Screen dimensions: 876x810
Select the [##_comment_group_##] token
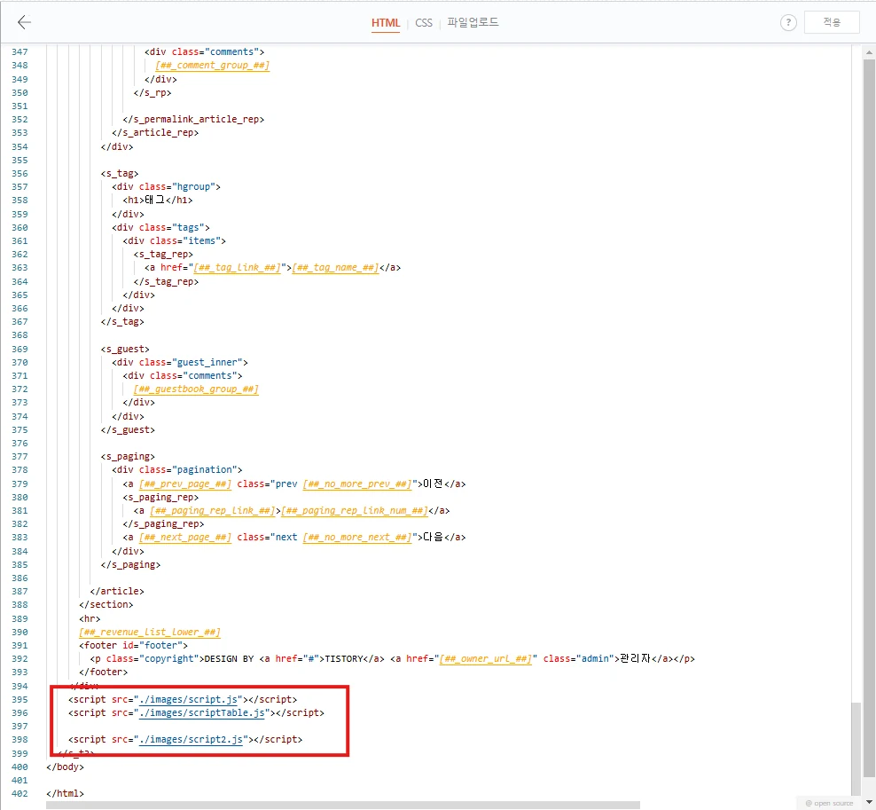pos(212,66)
